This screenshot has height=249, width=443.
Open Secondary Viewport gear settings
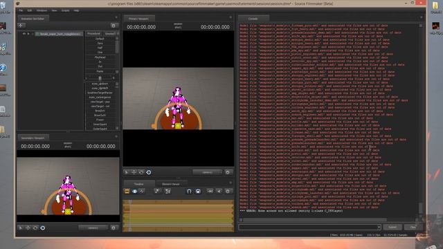click(114, 228)
